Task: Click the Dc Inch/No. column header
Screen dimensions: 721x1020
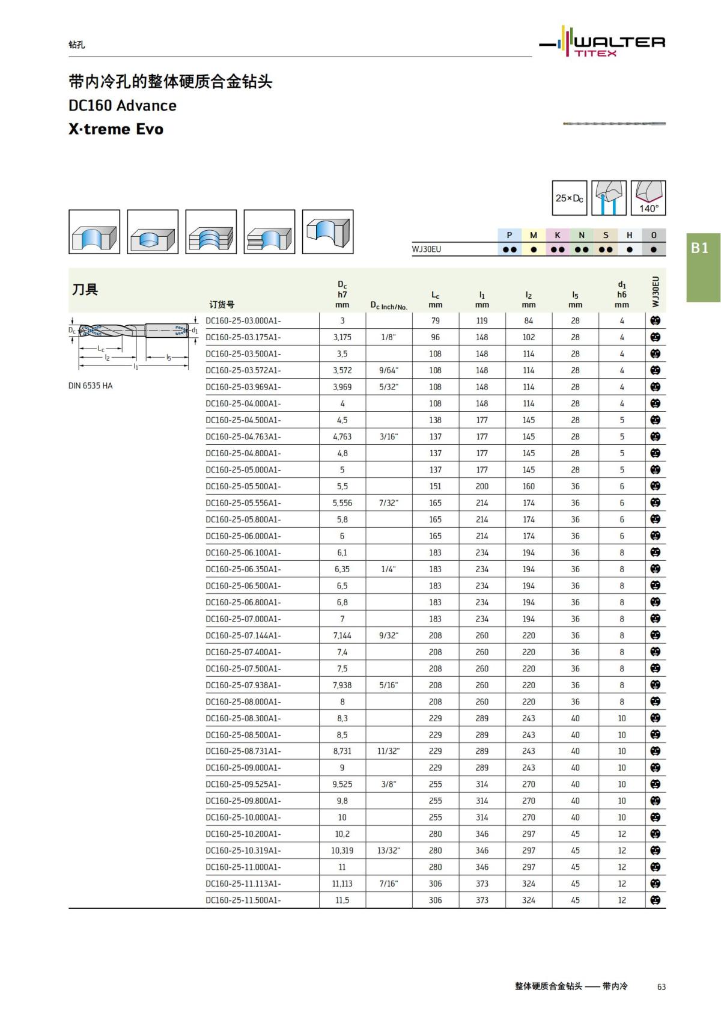Action: click(389, 306)
